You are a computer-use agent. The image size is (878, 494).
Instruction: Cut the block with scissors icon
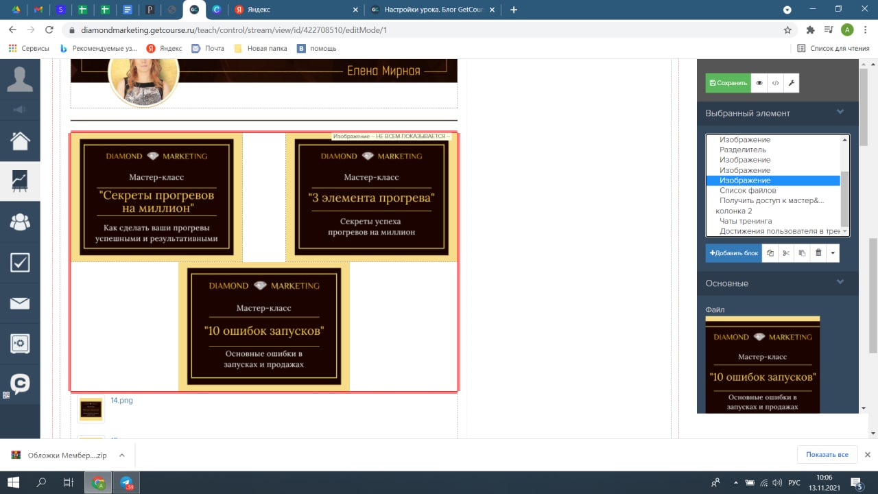(786, 253)
